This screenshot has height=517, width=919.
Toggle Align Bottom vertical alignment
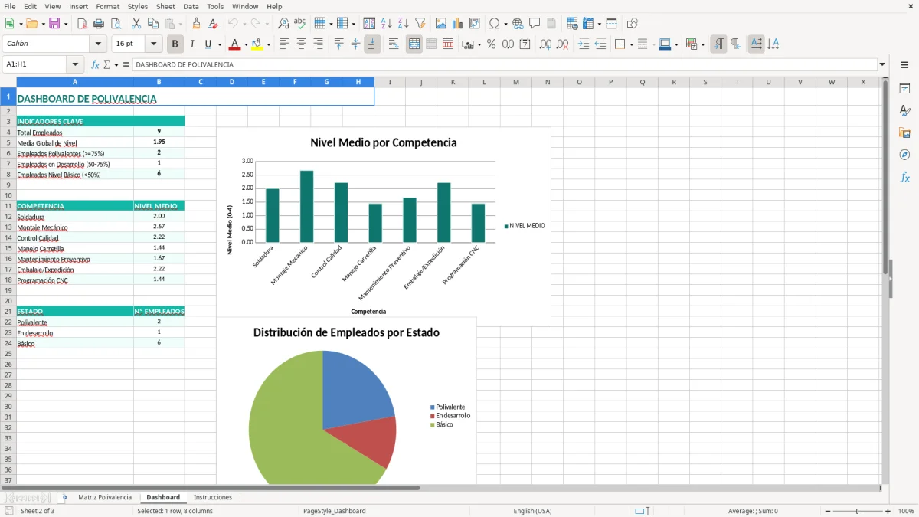click(x=372, y=44)
